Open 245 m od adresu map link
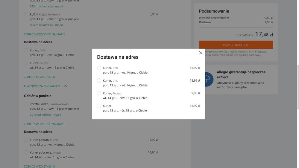The height and width of the screenshot is (168, 299). click(x=46, y=6)
